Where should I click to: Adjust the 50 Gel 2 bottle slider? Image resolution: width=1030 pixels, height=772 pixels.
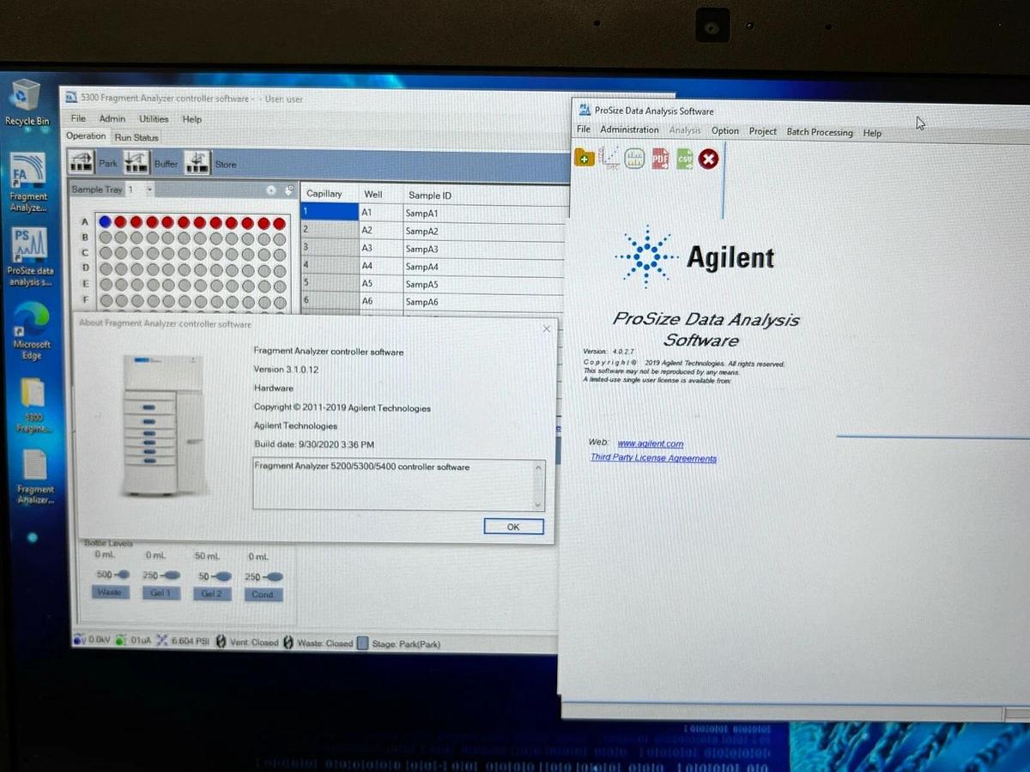221,576
